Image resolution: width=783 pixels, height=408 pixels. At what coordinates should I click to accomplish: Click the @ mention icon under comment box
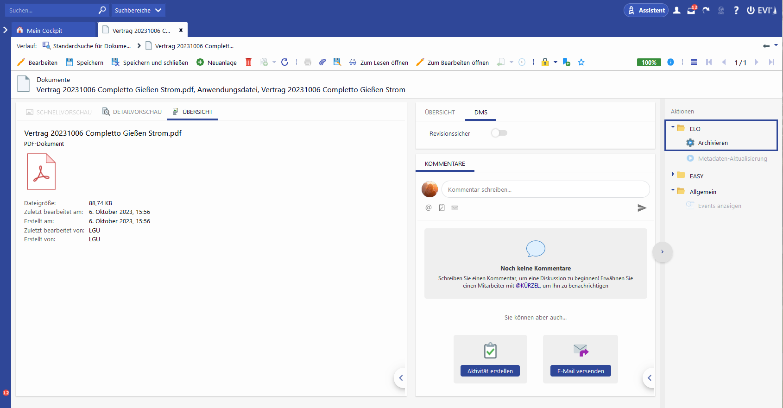point(429,208)
